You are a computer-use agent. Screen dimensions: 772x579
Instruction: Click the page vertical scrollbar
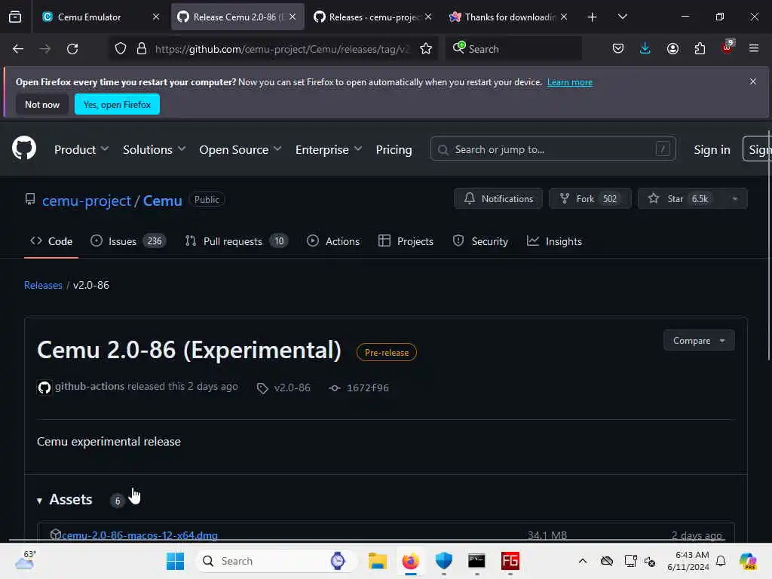click(x=768, y=247)
